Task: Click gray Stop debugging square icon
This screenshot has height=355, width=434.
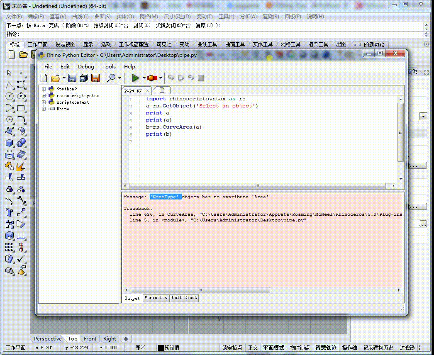Action: 201,78
